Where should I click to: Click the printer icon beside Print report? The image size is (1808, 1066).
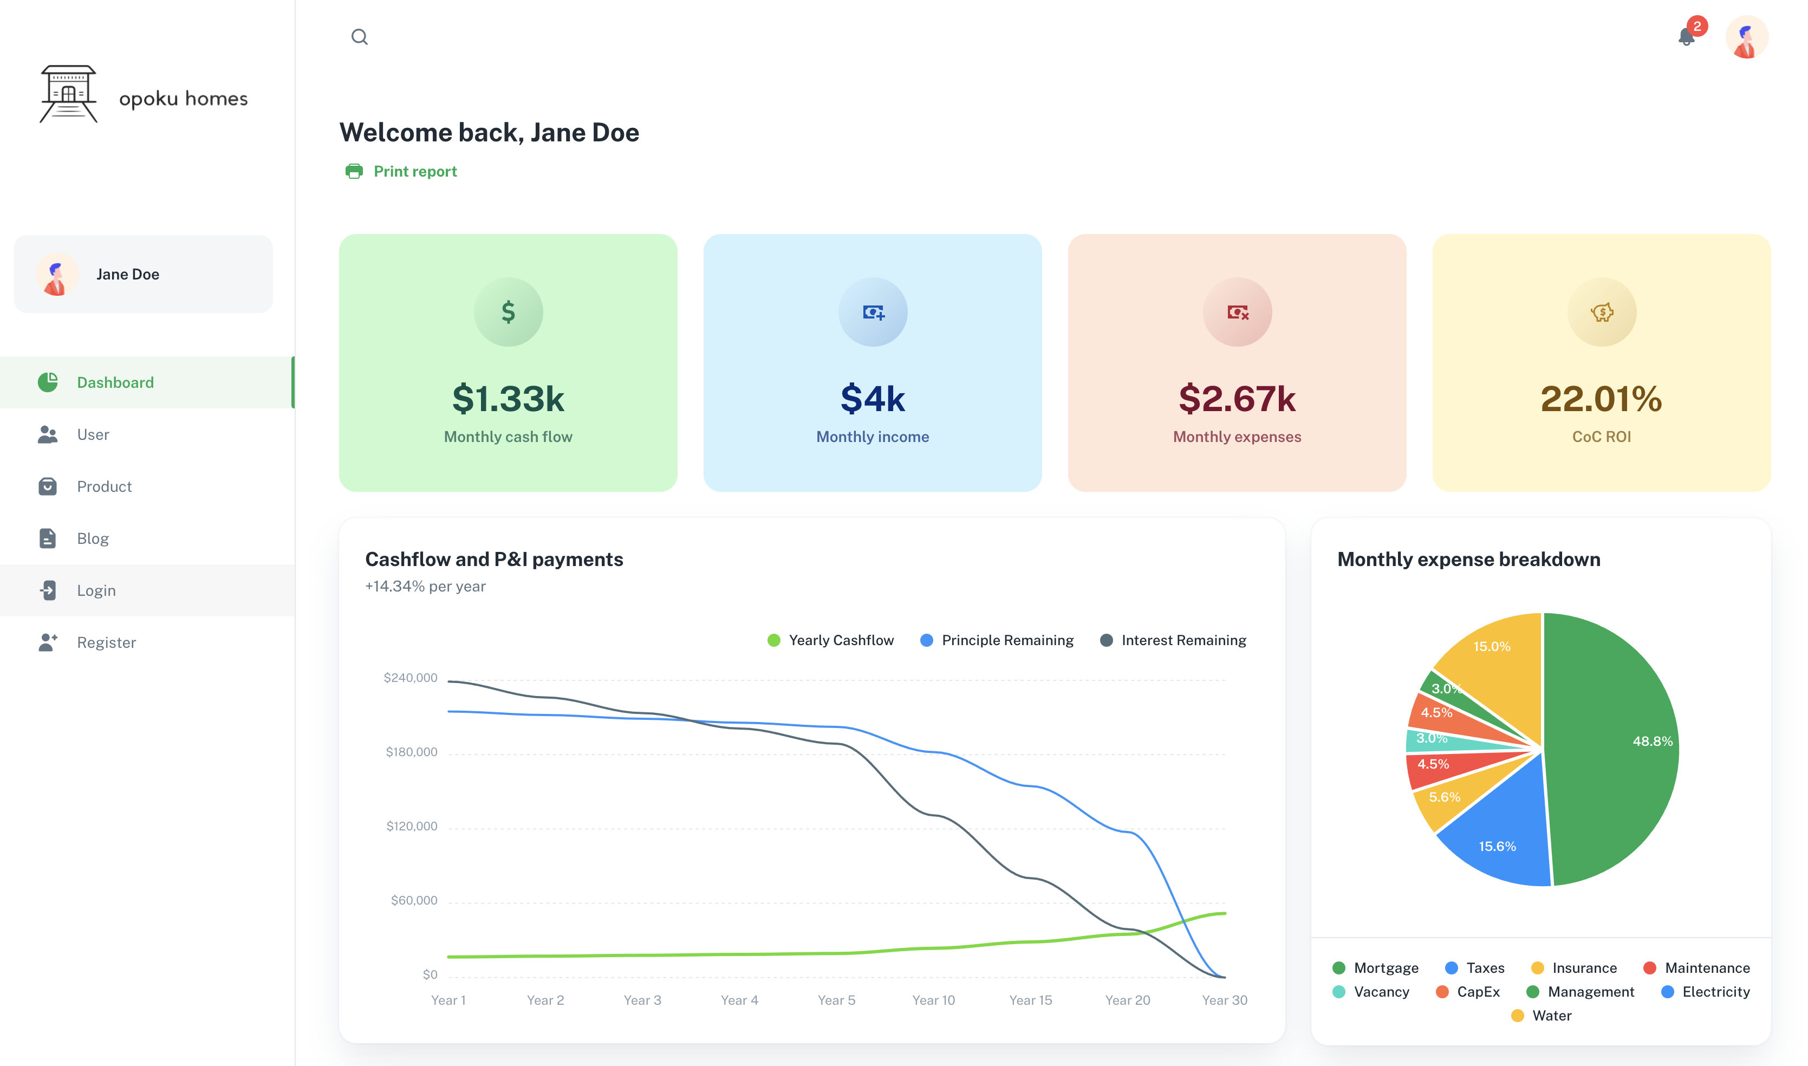click(x=354, y=171)
